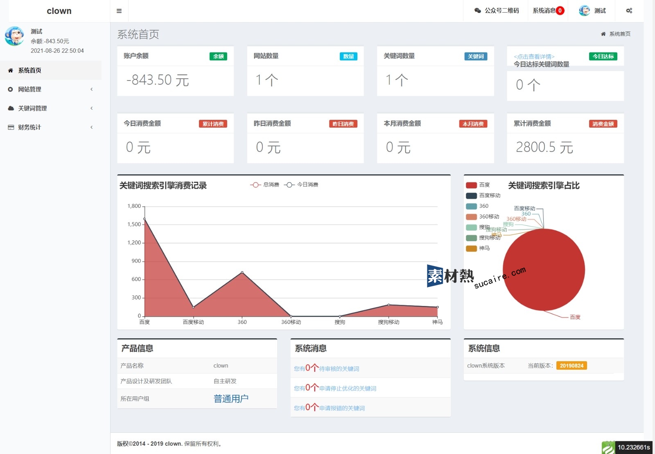Expand the 财务统计 menu chevron

pyautogui.click(x=91, y=127)
